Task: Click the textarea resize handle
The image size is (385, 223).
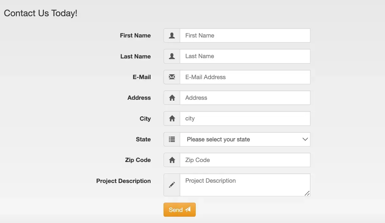Action: (x=307, y=193)
